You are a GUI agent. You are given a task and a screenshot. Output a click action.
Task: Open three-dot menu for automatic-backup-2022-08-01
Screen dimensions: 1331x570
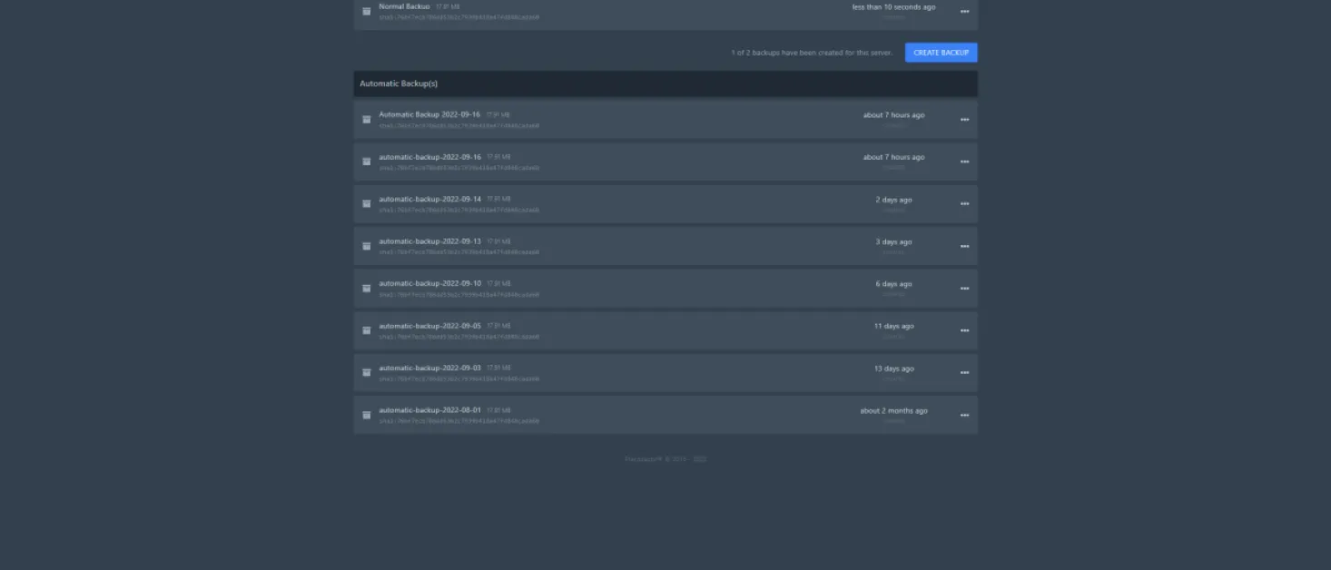tap(964, 415)
